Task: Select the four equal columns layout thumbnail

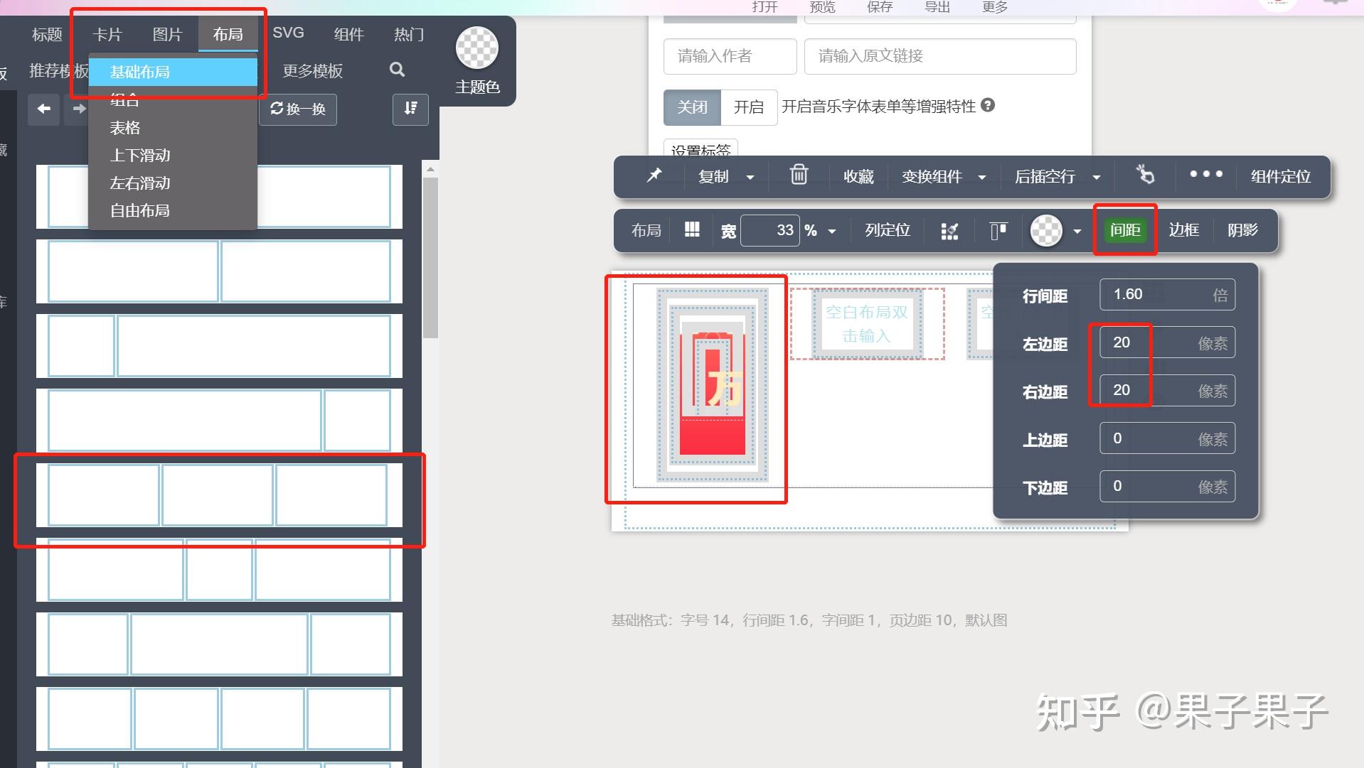Action: (219, 719)
